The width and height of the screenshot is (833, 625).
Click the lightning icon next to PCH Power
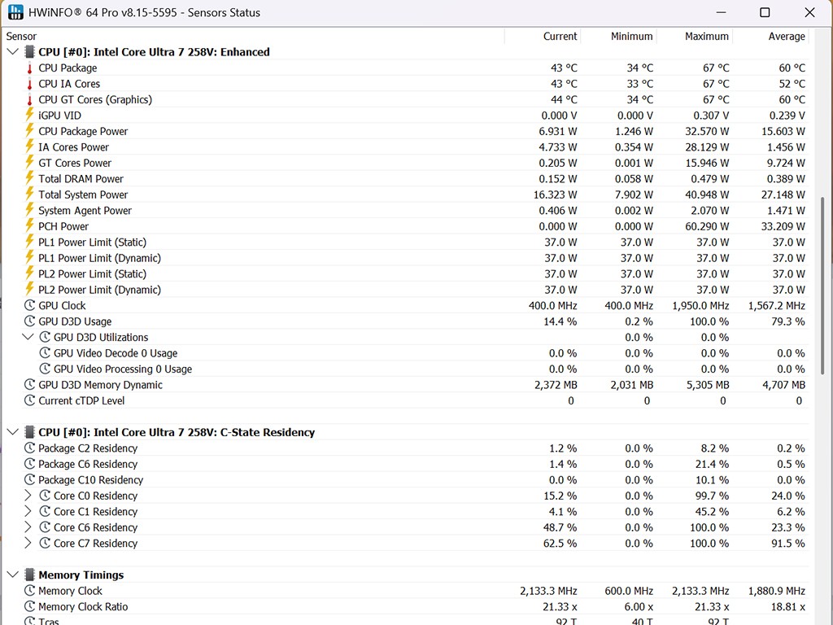[30, 226]
